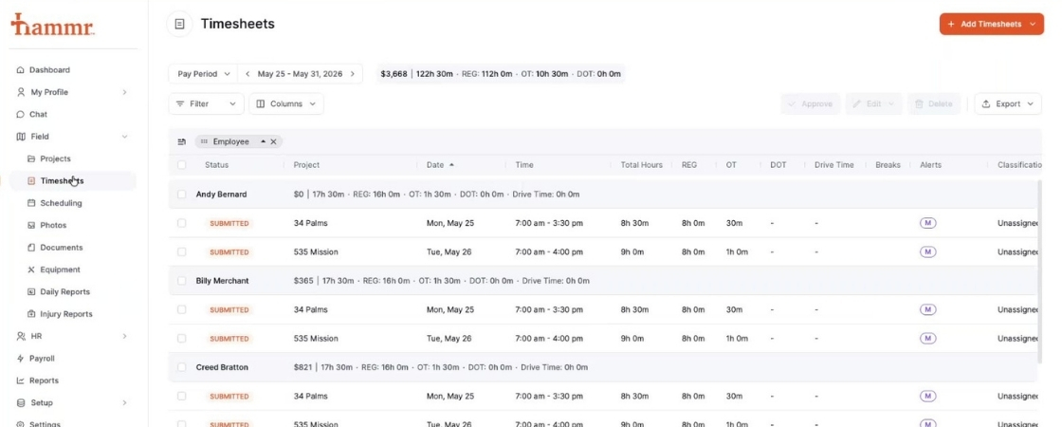Viewport: 1062px width, 427px height.
Task: Click the vertical scrollbar of the timesheet table
Action: 1039,271
